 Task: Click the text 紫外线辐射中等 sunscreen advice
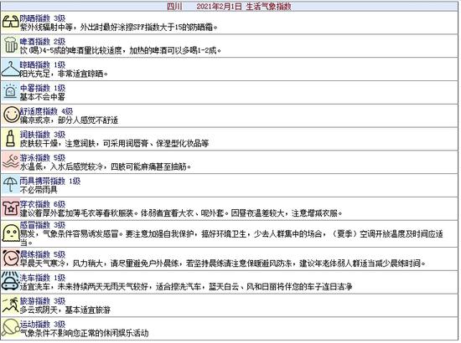(119, 28)
